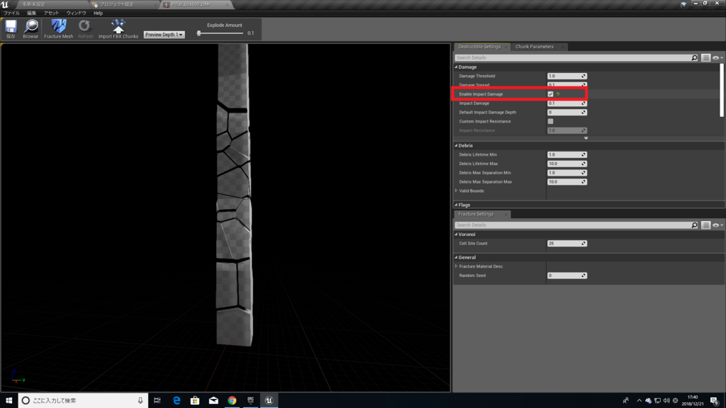Viewport: 726px width, 408px height.
Task: Click search magnifier in Destructible Settings panel
Action: [x=694, y=58]
